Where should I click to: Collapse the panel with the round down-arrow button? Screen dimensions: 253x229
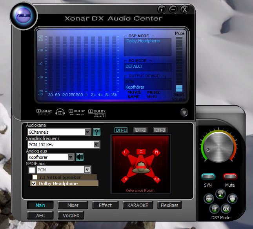coord(184,112)
